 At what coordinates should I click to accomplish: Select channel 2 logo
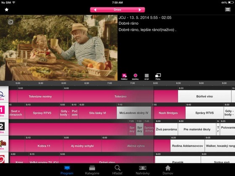point(4,127)
